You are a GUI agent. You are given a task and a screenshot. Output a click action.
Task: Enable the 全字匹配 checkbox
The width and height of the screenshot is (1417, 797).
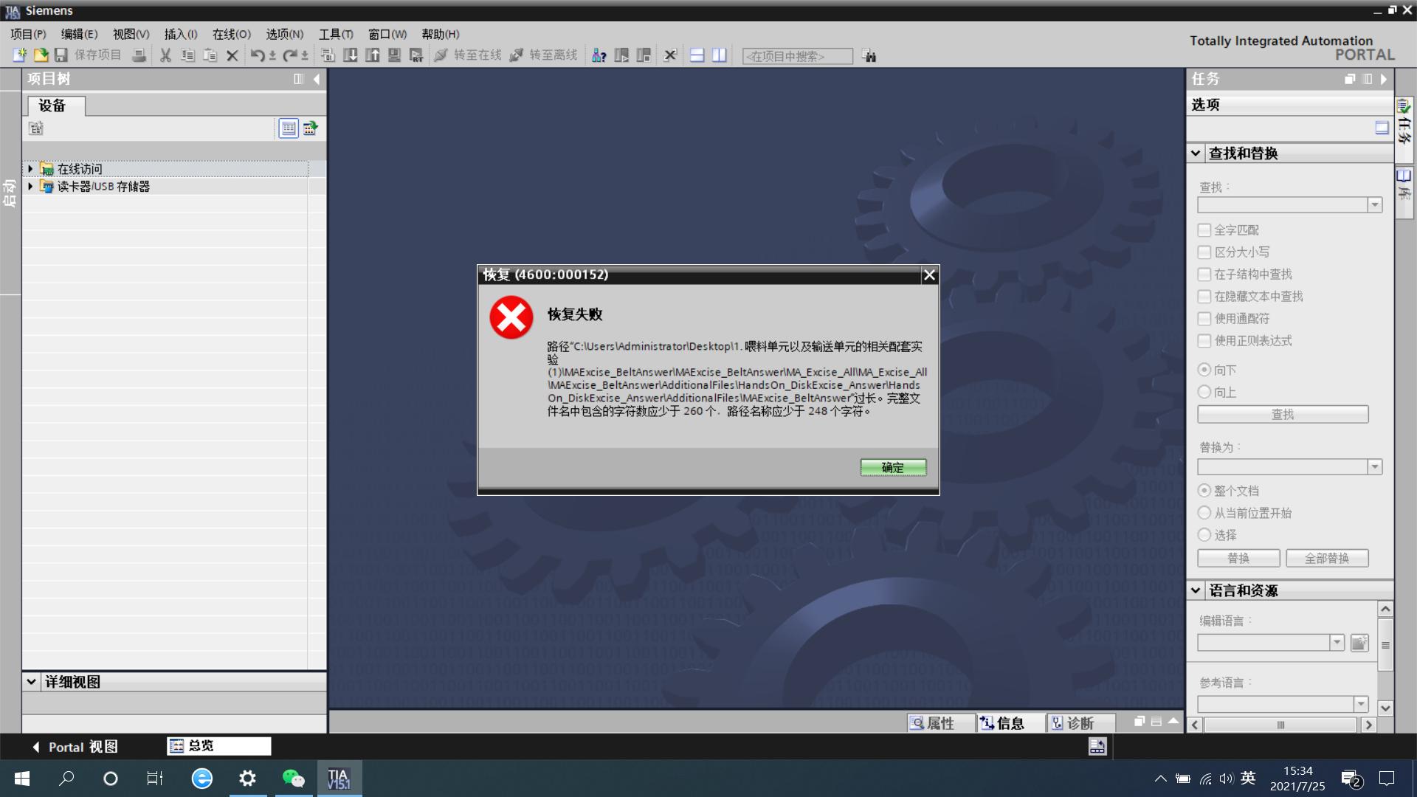tap(1204, 230)
